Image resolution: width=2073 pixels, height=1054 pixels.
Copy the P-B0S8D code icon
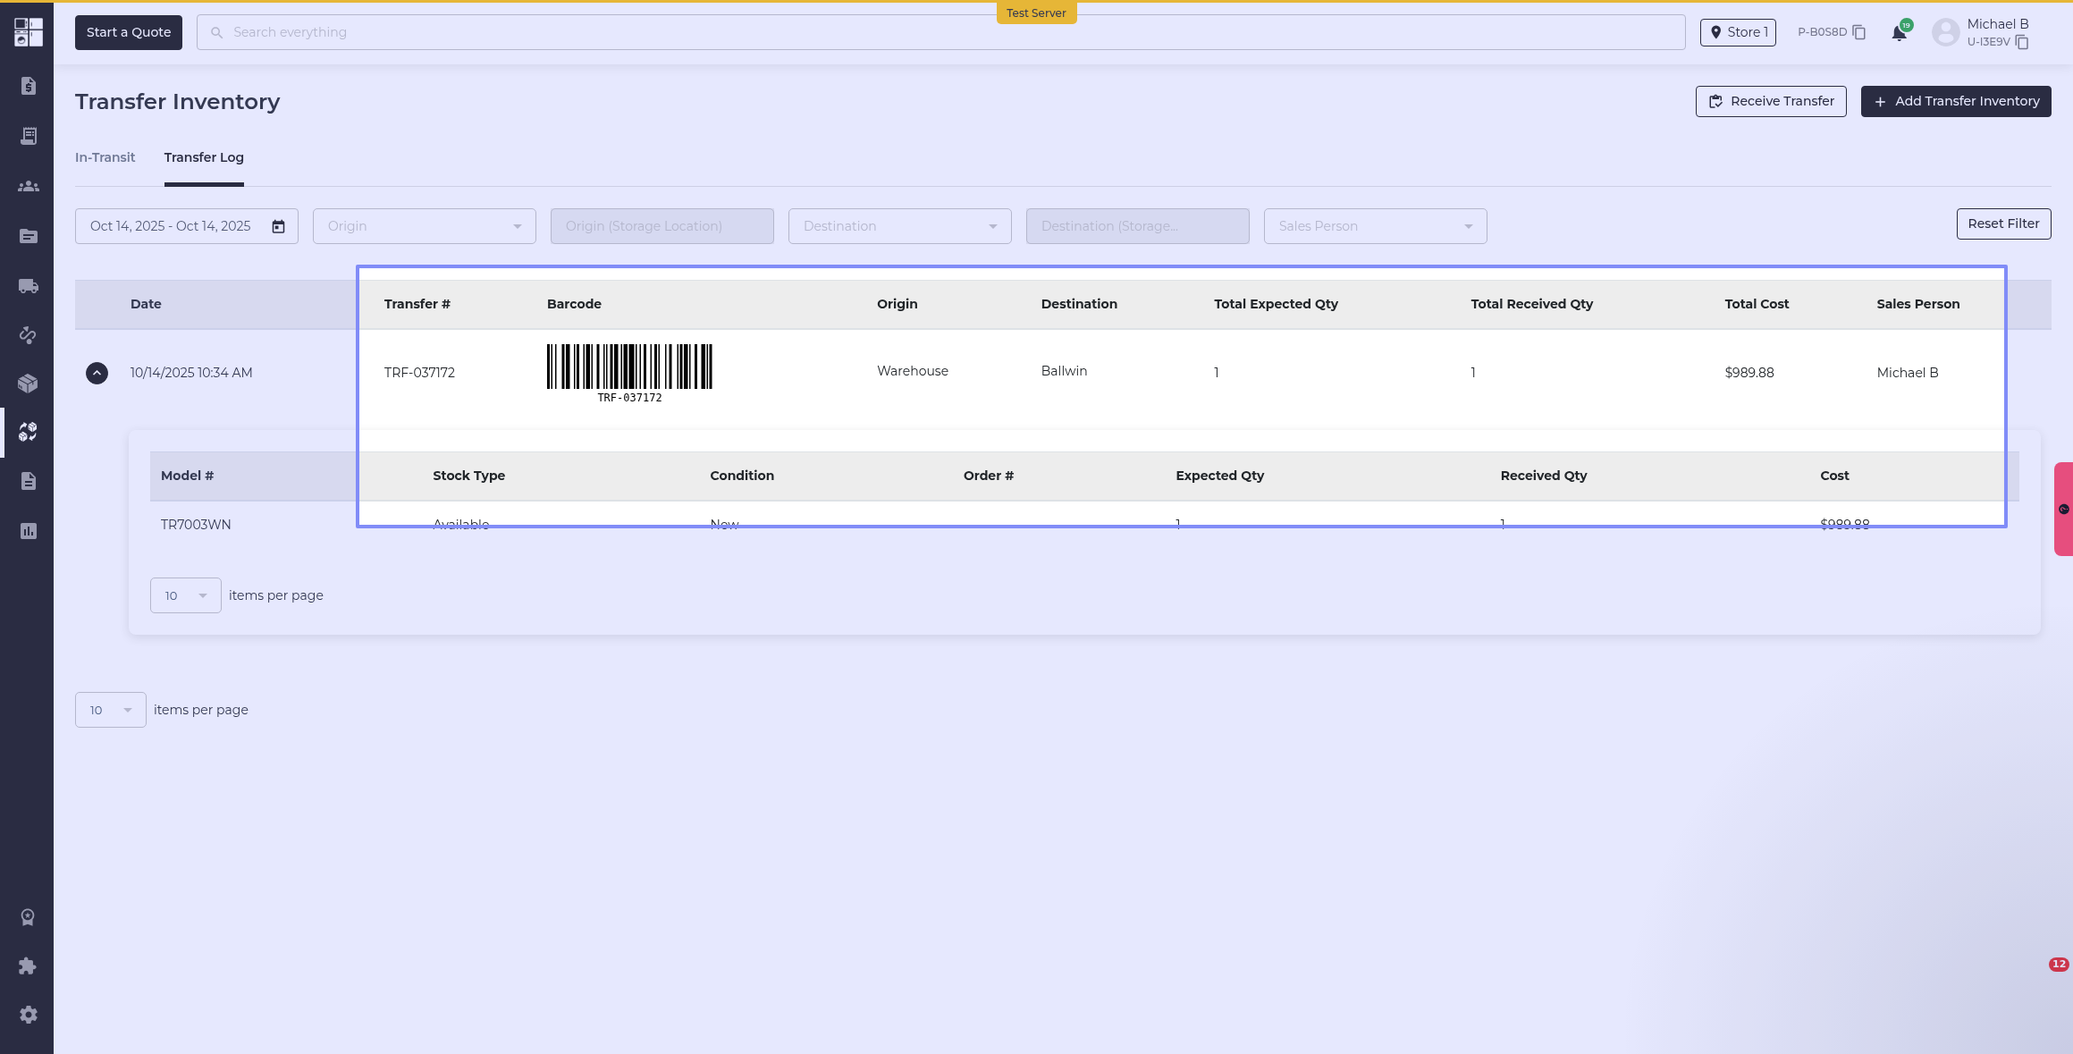[x=1859, y=32]
